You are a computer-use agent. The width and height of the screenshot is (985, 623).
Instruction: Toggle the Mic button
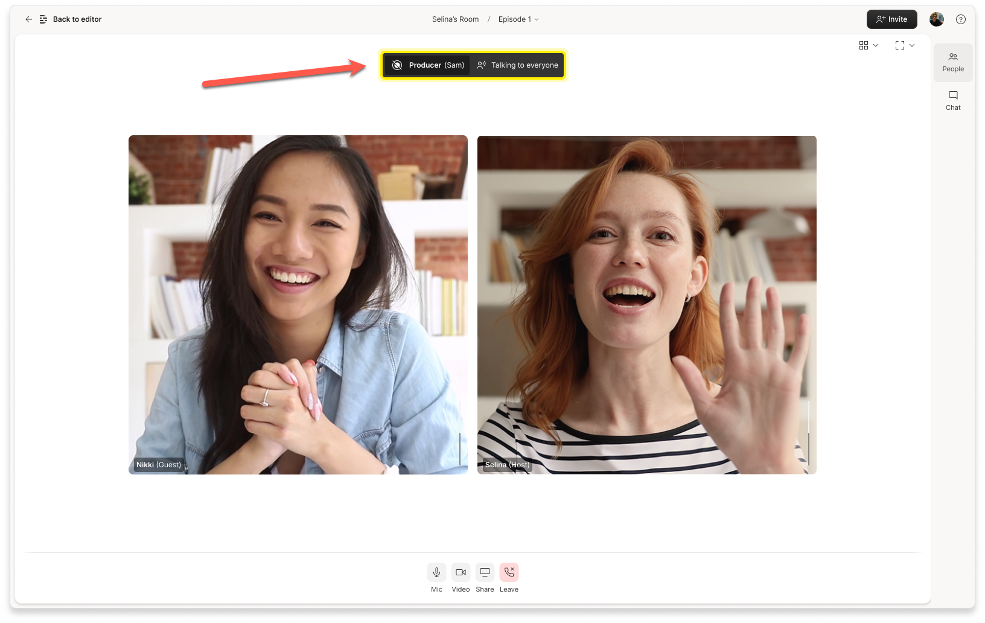[436, 572]
